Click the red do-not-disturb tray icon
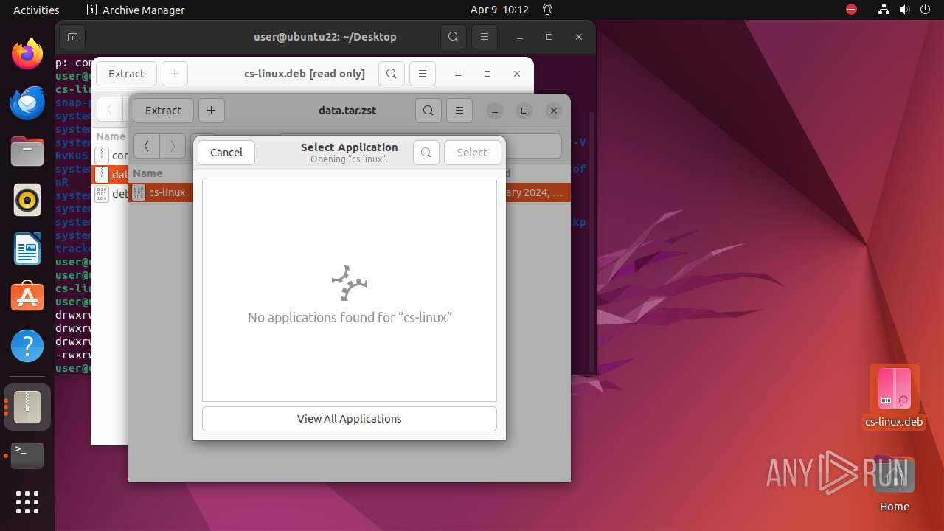Viewport: 944px width, 531px height. pyautogui.click(x=852, y=10)
